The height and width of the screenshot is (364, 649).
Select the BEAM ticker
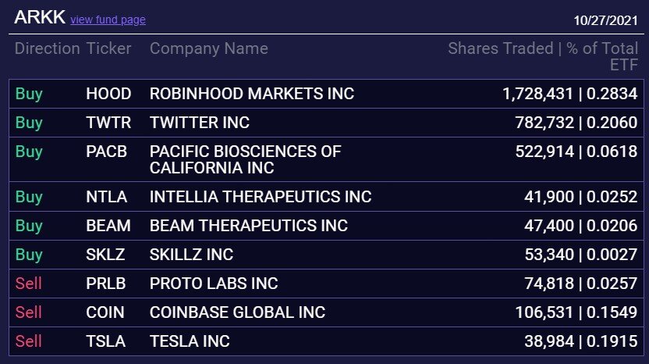point(108,226)
